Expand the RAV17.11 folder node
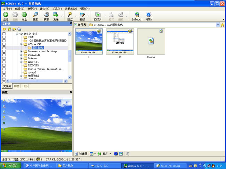The width and height of the screenshot is (226, 169). [21, 62]
